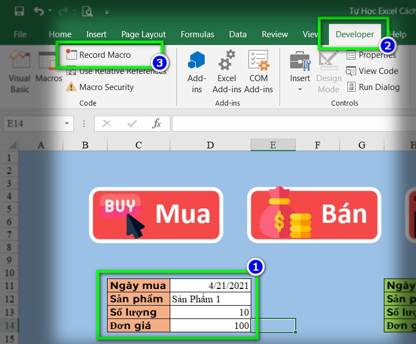The width and height of the screenshot is (416, 344).
Task: Open control Properties
Action: click(x=371, y=55)
